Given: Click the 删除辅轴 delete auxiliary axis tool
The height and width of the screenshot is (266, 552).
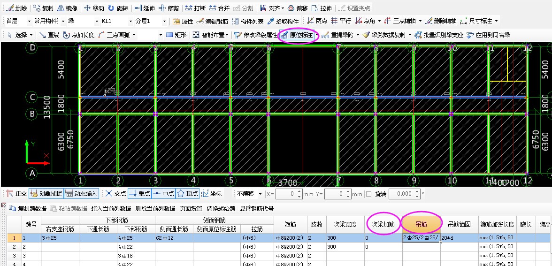Looking at the screenshot, I should click(441, 21).
